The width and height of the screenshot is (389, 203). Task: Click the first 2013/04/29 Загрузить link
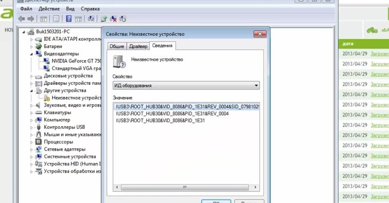pyautogui.click(x=380, y=54)
